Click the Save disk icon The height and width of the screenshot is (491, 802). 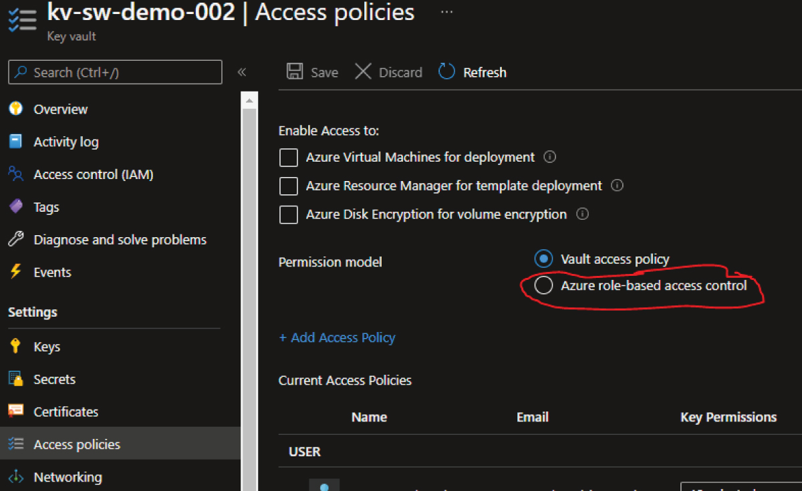pyautogui.click(x=294, y=72)
